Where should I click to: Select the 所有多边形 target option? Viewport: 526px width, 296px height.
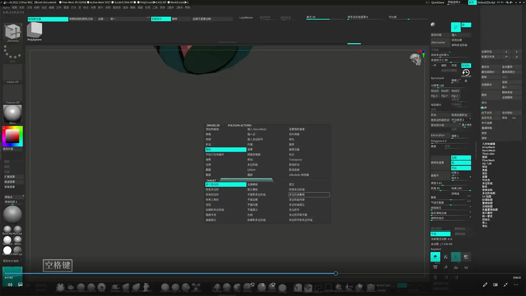[x=212, y=190]
